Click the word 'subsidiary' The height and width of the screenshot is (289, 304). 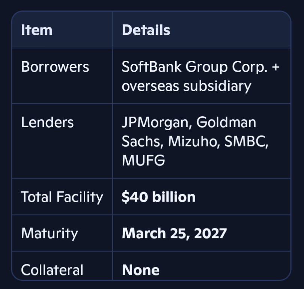(217, 86)
